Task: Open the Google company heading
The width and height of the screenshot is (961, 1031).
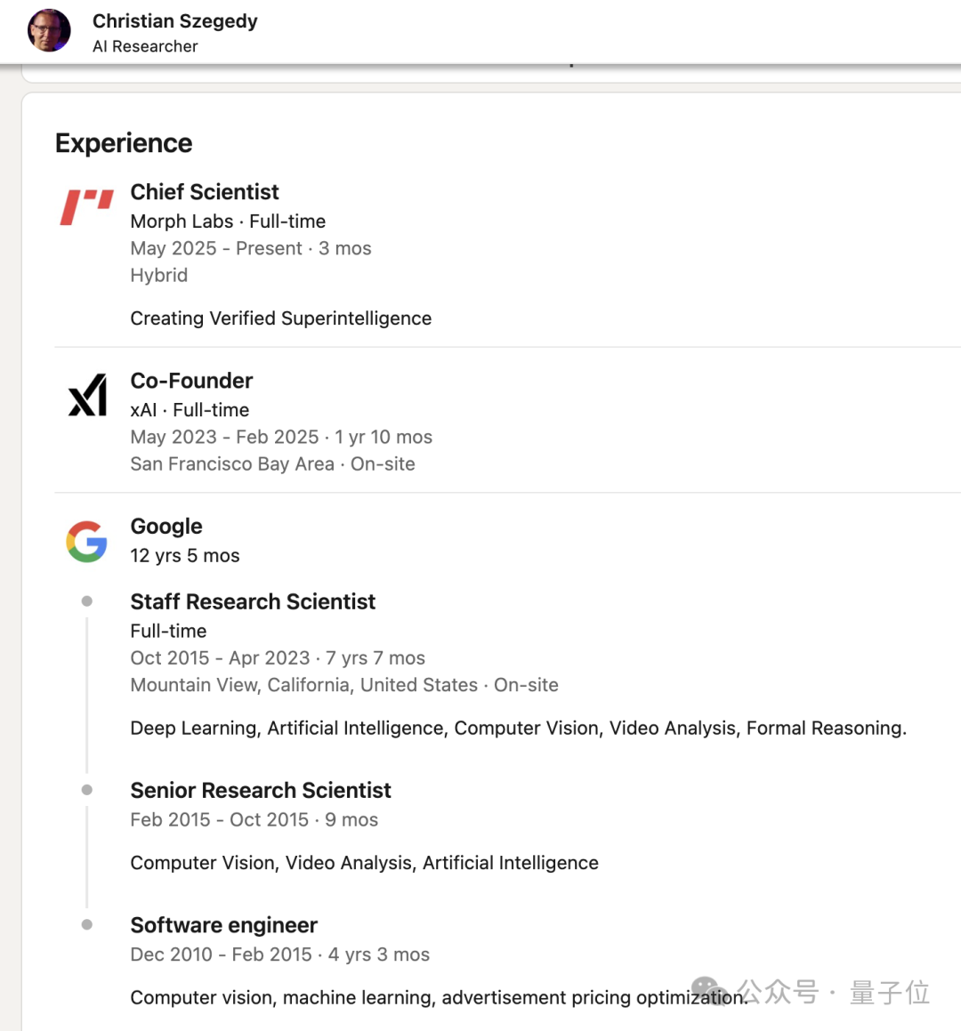Action: [x=166, y=526]
